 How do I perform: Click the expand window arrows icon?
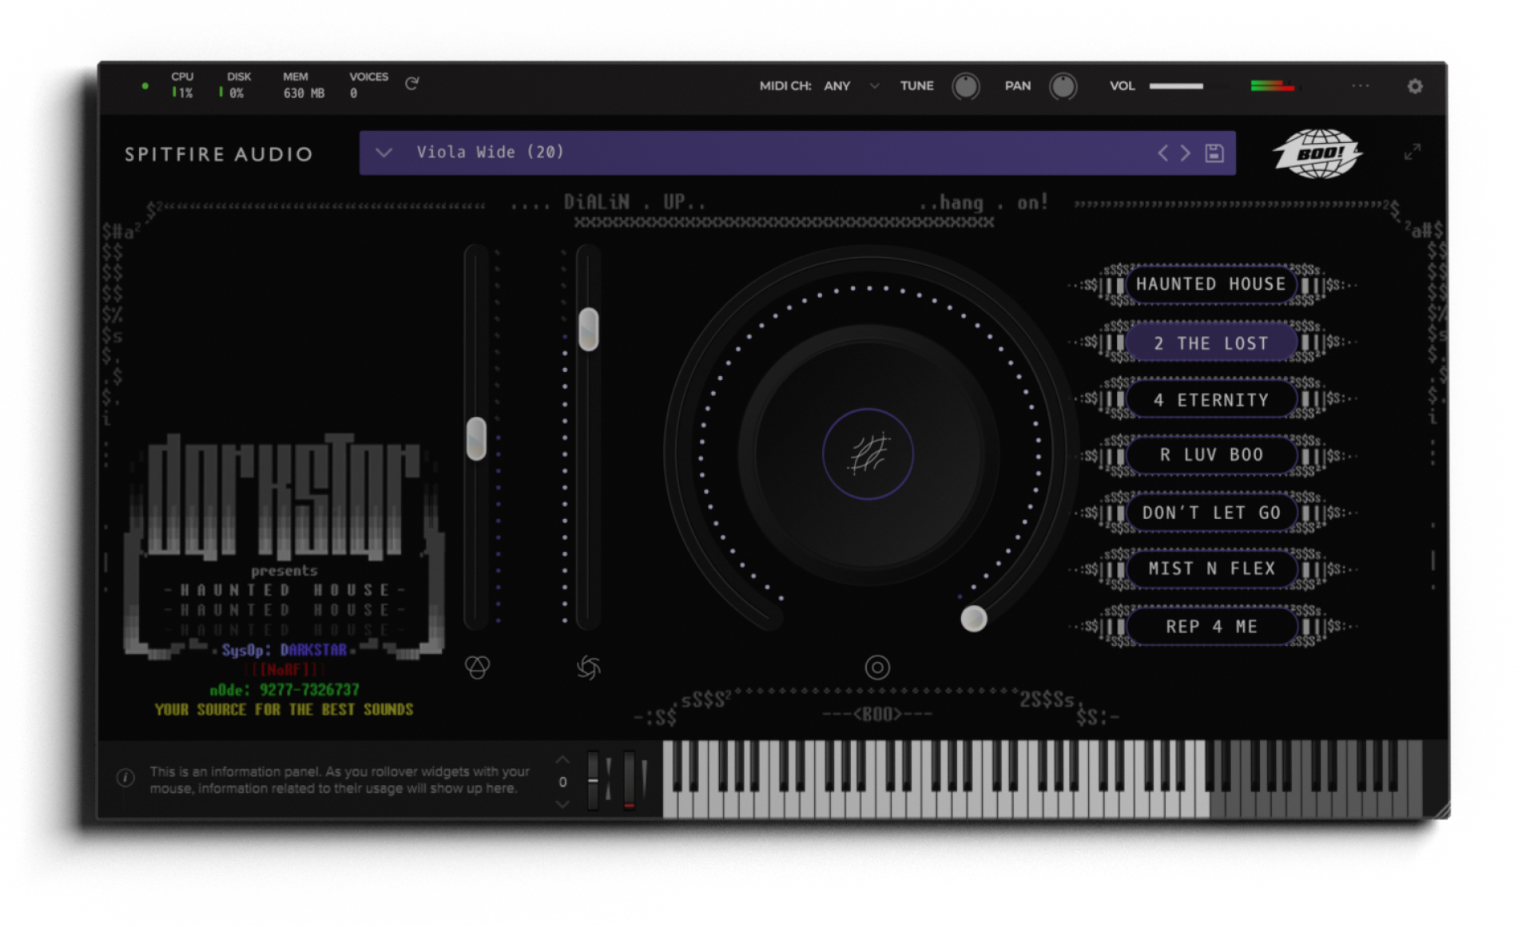(x=1412, y=152)
